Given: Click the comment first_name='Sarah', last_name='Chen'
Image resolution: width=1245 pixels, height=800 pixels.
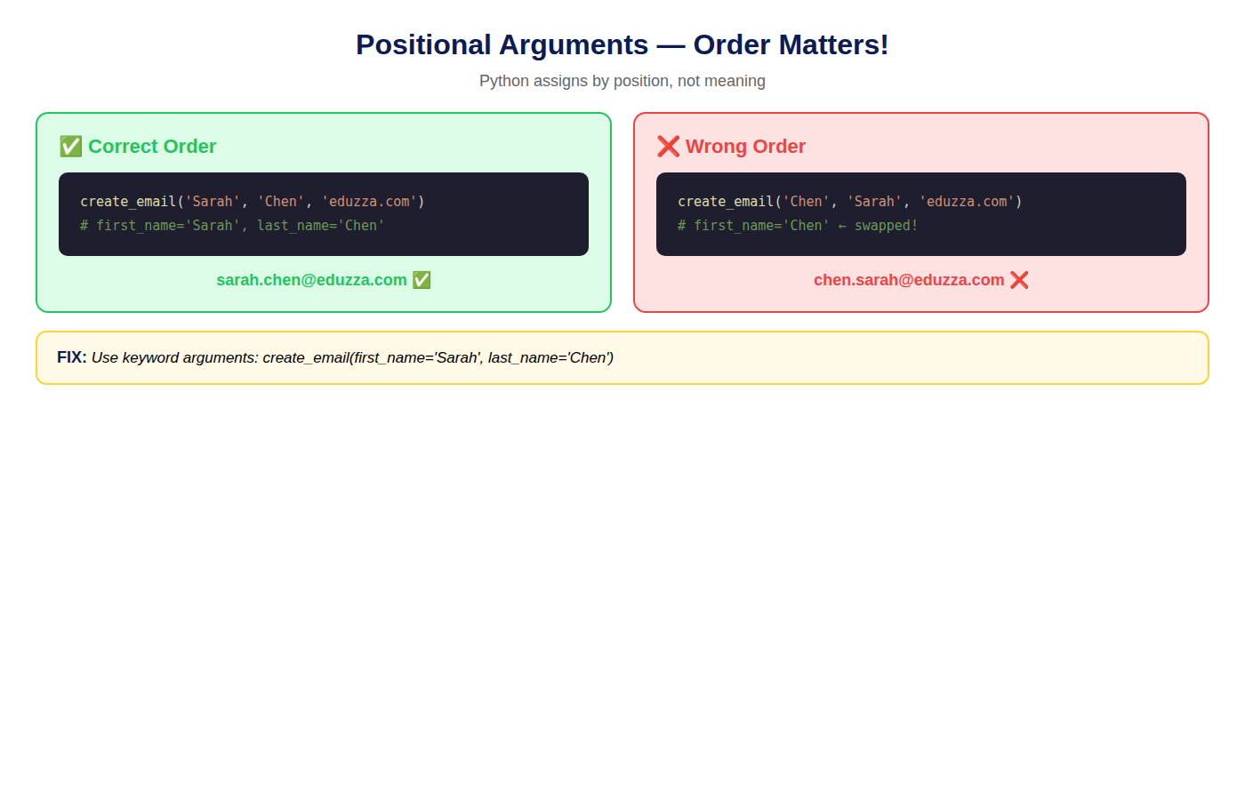Looking at the screenshot, I should pos(232,226).
